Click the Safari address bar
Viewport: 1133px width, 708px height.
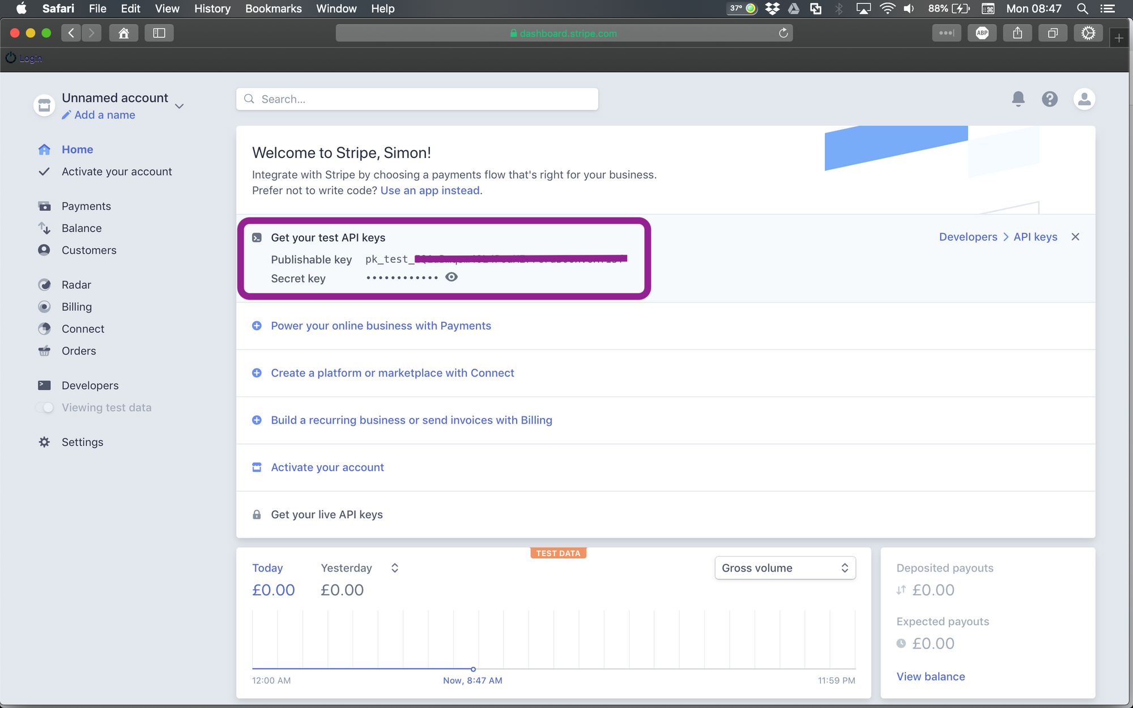564,33
